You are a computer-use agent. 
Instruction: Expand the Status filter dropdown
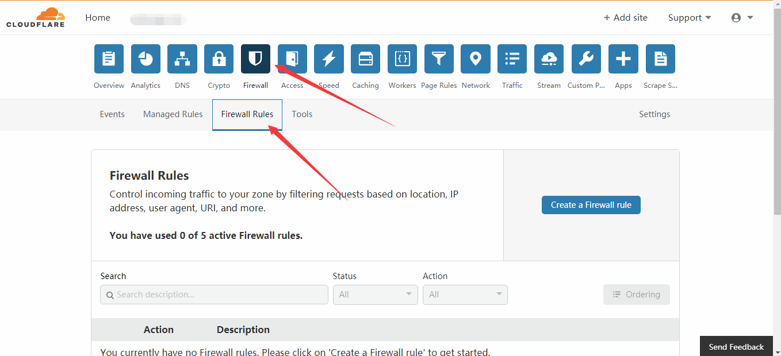(376, 295)
